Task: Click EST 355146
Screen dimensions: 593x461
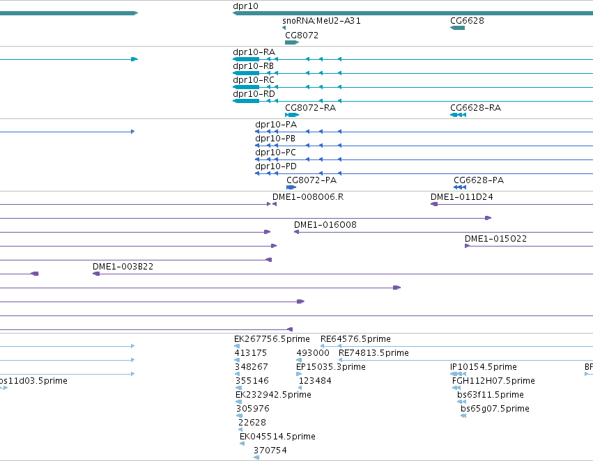Action: pyautogui.click(x=252, y=382)
